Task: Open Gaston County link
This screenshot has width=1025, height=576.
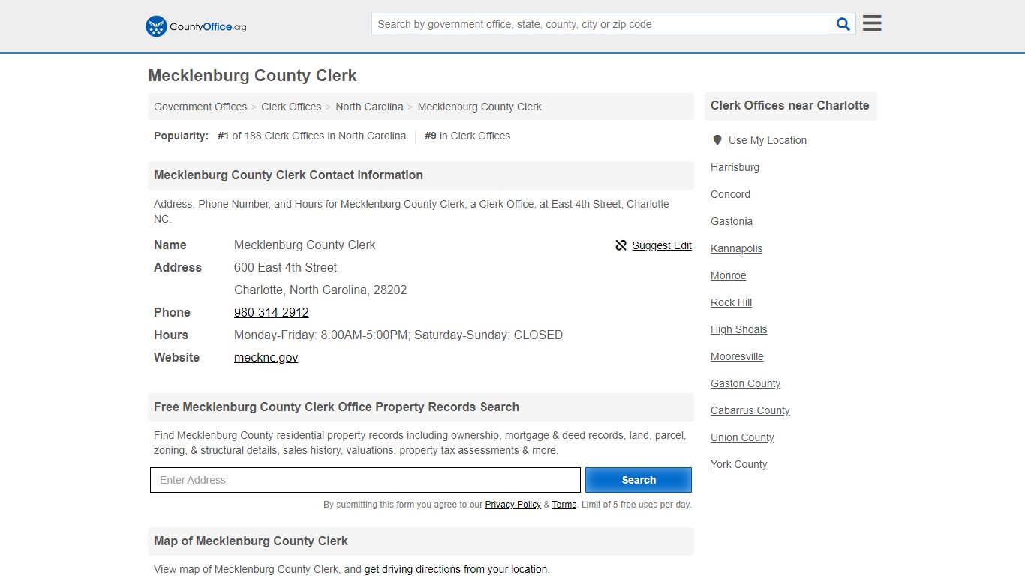Action: coord(745,383)
